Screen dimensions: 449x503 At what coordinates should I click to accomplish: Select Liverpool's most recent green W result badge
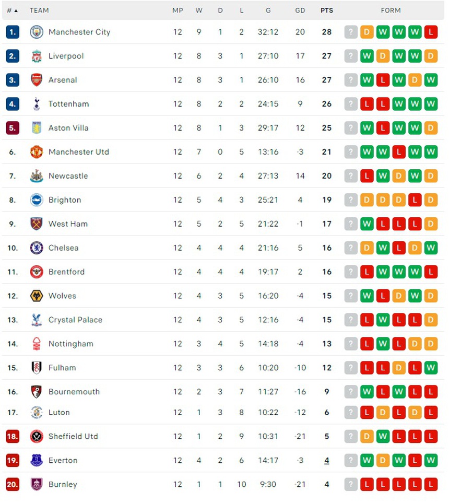[415, 56]
